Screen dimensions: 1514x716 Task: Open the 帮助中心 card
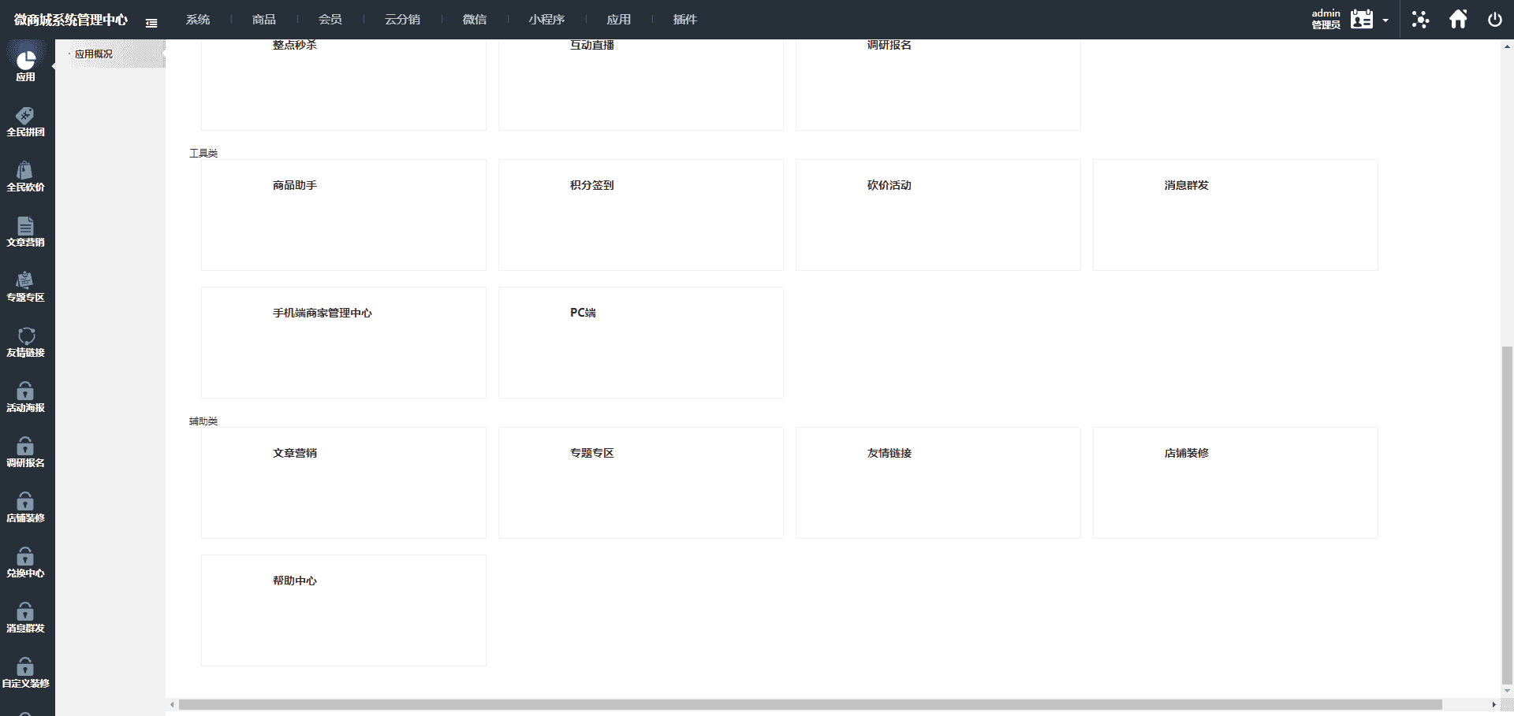pyautogui.click(x=344, y=610)
